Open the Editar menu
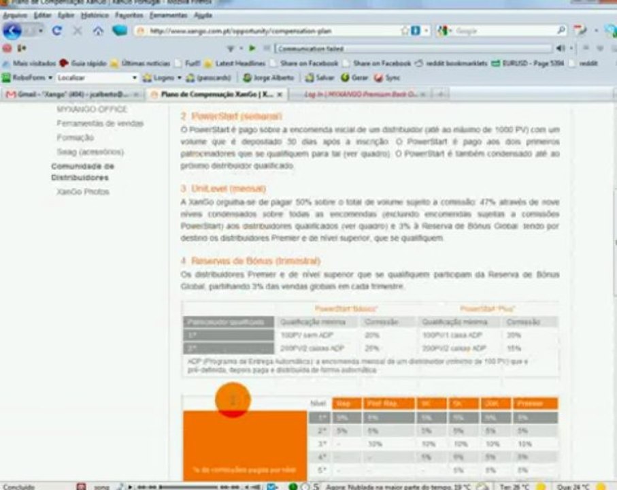This screenshot has width=617, height=490. coord(42,16)
